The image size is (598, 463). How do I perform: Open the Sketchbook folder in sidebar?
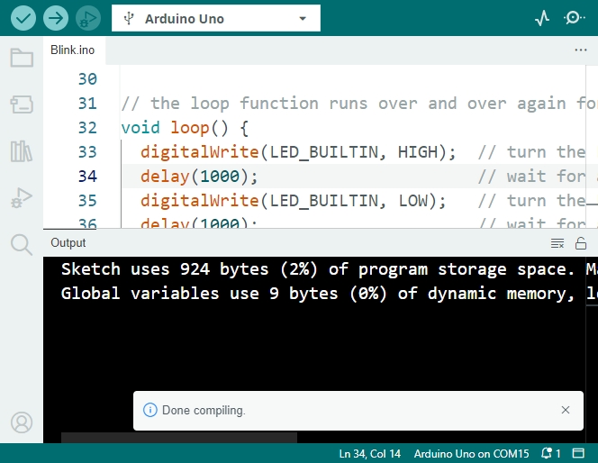[x=22, y=58]
